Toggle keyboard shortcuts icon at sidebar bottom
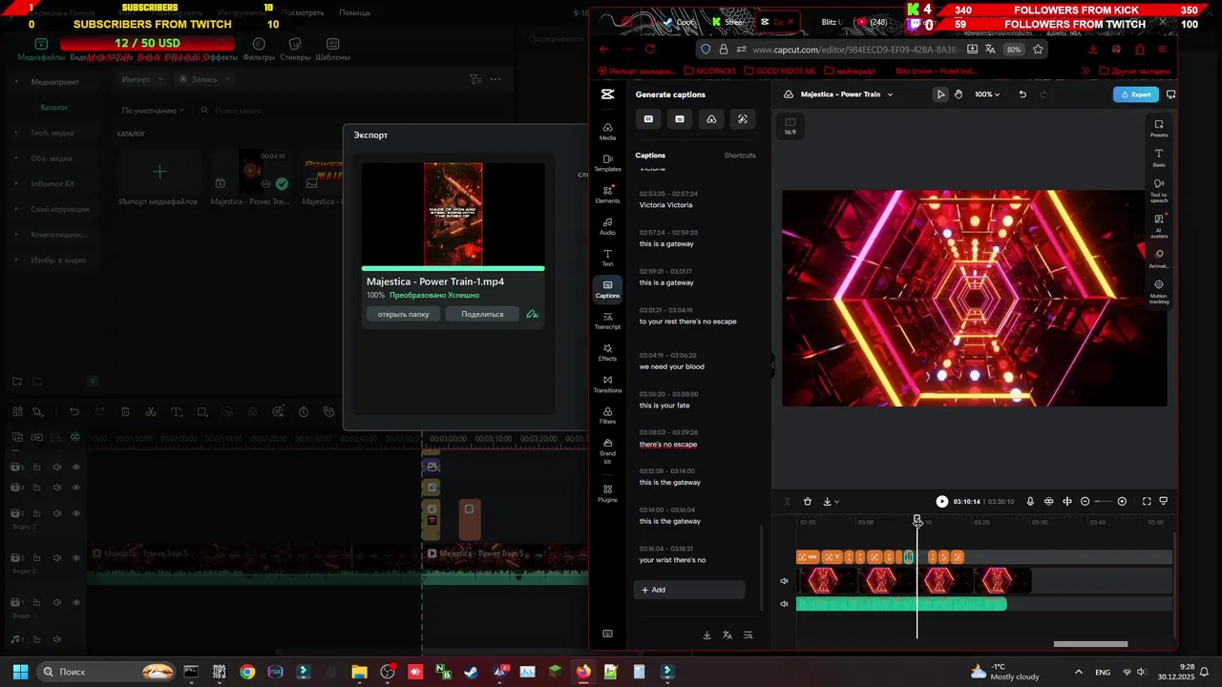The height and width of the screenshot is (687, 1222). pos(607,634)
